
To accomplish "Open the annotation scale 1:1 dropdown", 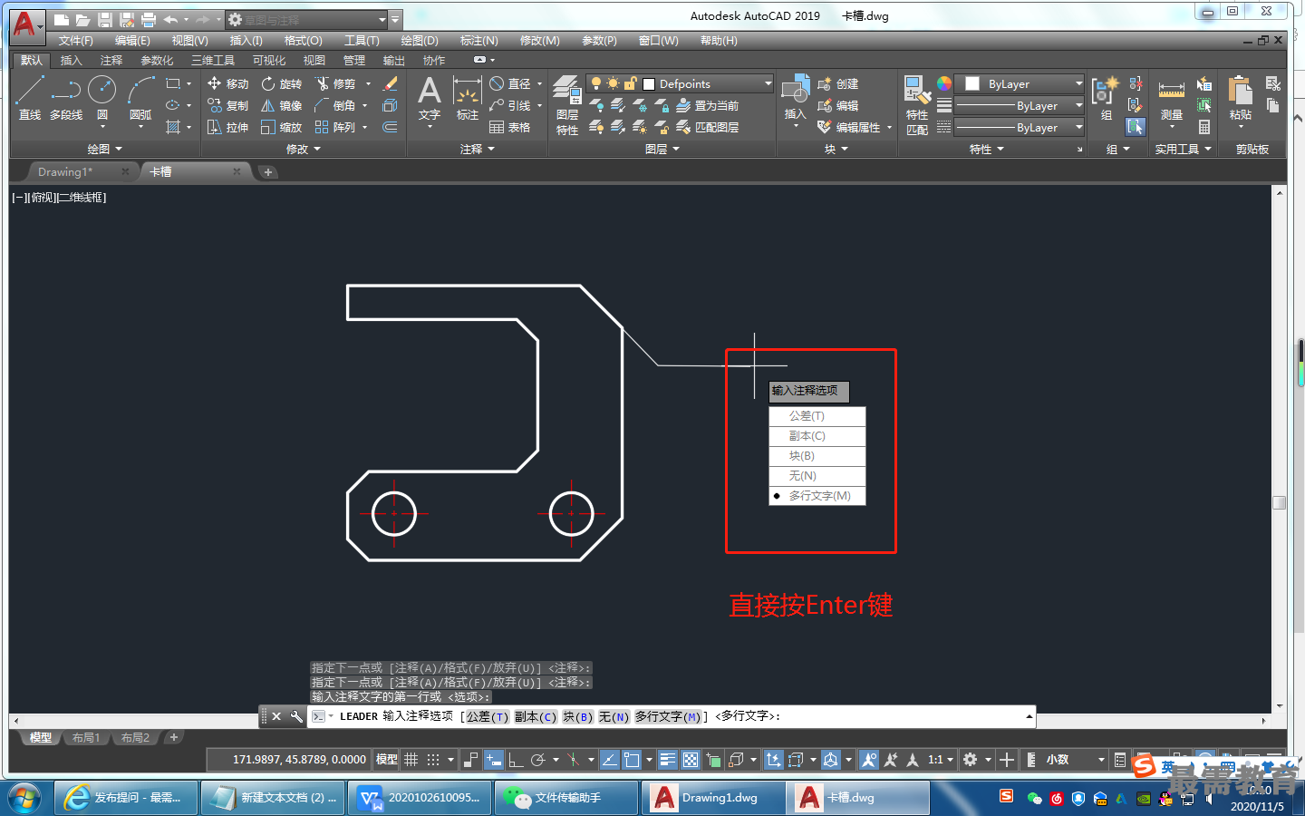I will coord(941,760).
